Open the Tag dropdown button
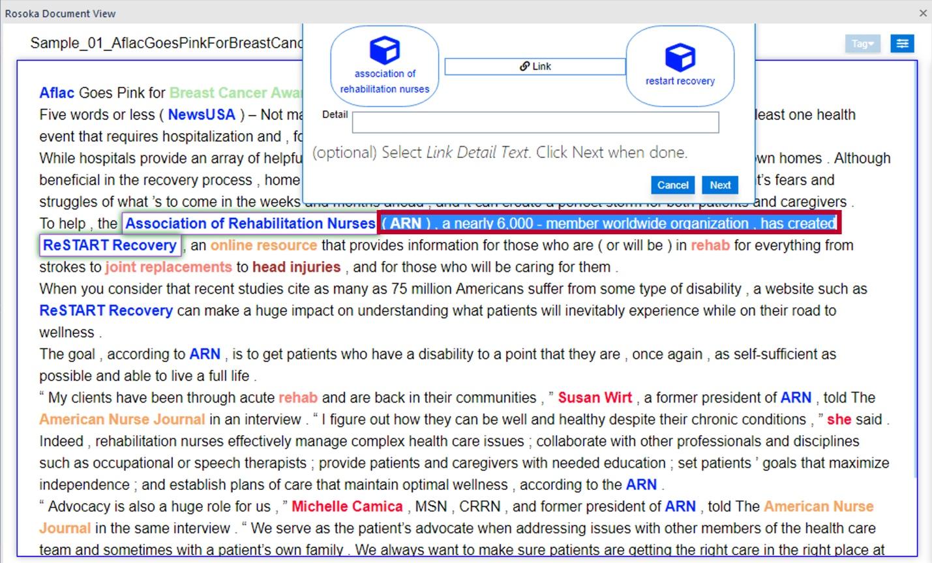 pyautogui.click(x=862, y=44)
